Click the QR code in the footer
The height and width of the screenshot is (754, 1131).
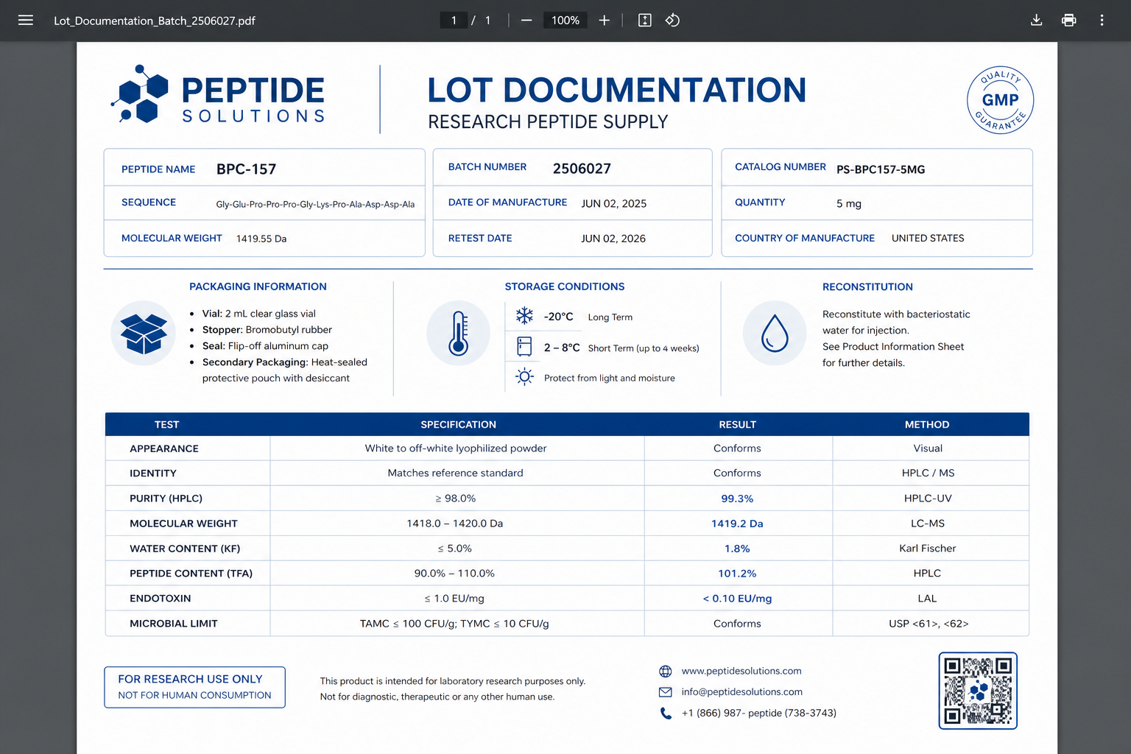click(x=978, y=691)
